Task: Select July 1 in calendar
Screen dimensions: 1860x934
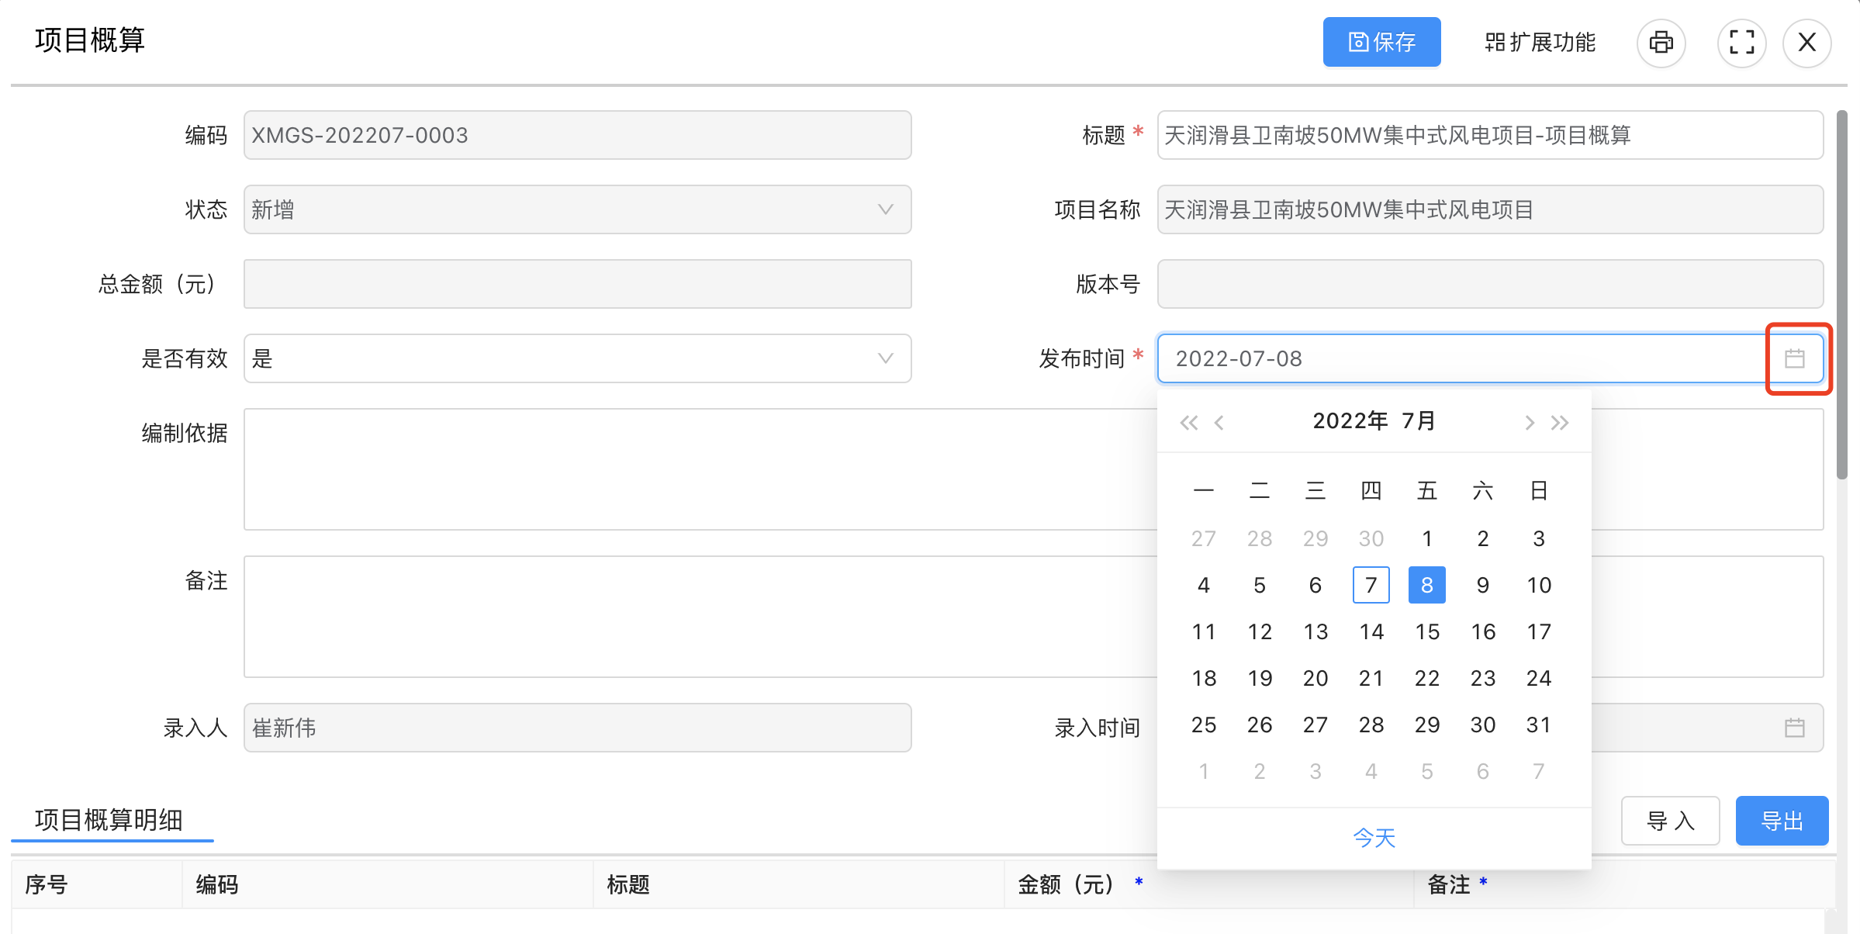Action: (1426, 538)
